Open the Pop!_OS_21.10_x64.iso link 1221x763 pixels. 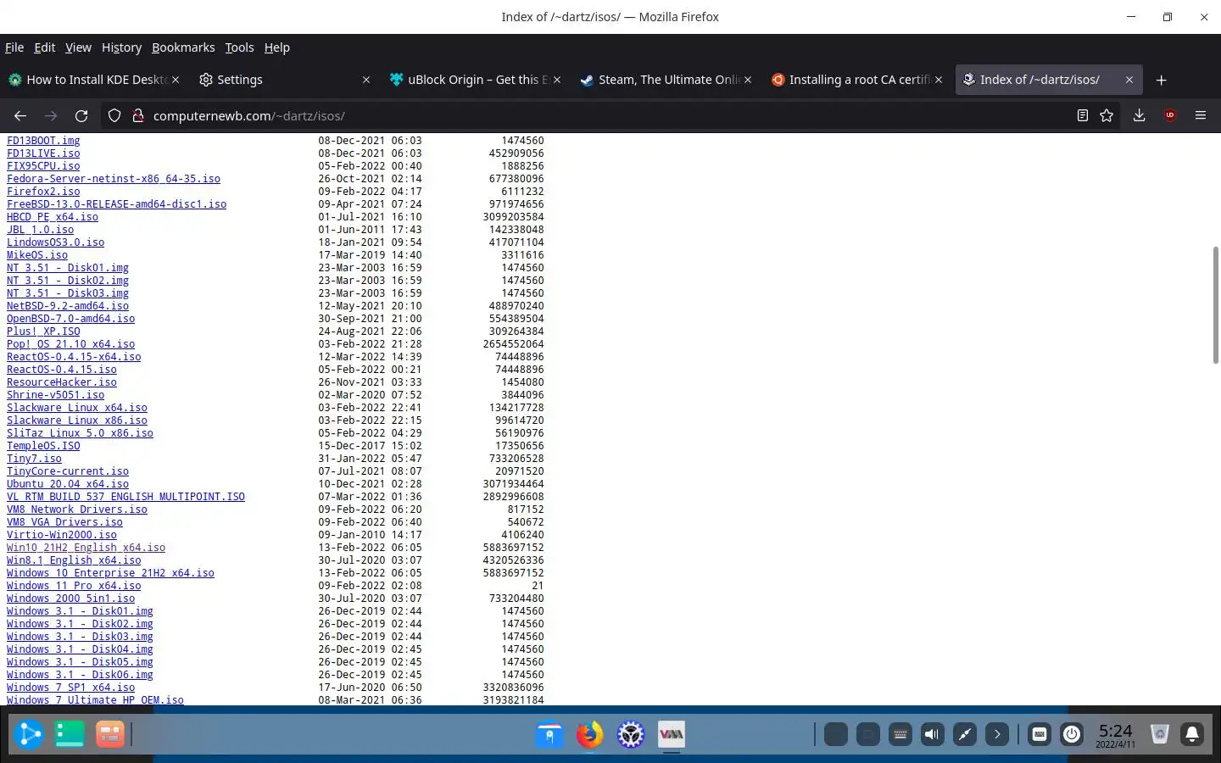coord(70,344)
